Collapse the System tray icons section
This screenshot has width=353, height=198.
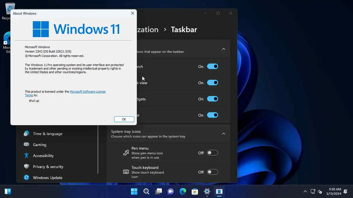click(x=224, y=134)
